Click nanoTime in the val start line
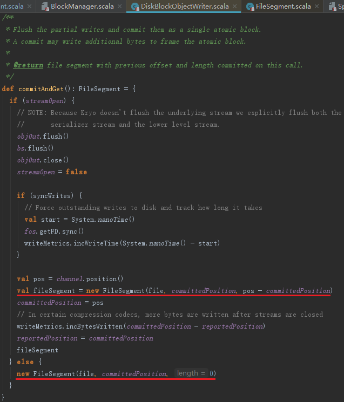Image resolution: width=344 pixels, height=402 pixels. coord(113,220)
